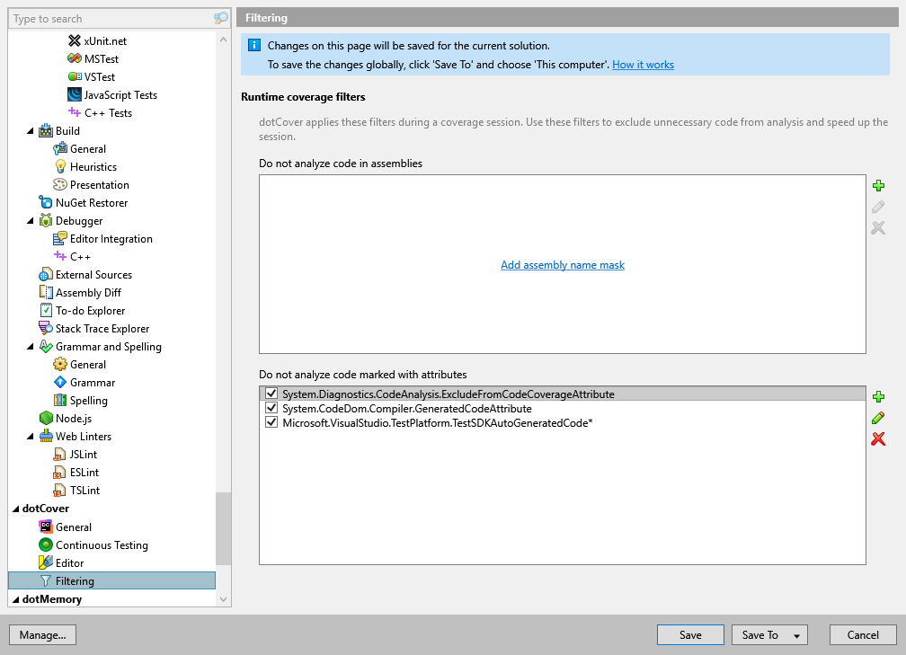Image resolution: width=906 pixels, height=655 pixels.
Task: Uncheck the TestSDKAutoGeneratedCode attribute
Action: coord(271,421)
